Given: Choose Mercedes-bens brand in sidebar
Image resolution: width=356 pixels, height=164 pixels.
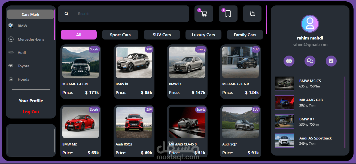Looking at the screenshot, I should point(31,39).
